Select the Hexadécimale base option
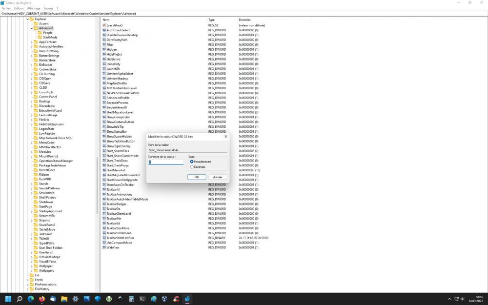This screenshot has width=488, height=305. pos(192,162)
